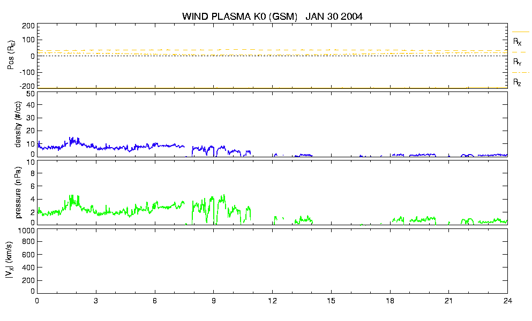The height and width of the screenshot is (321, 532).
Task: Click the '|Vx| (km/s)' axis label
Action: point(10,261)
